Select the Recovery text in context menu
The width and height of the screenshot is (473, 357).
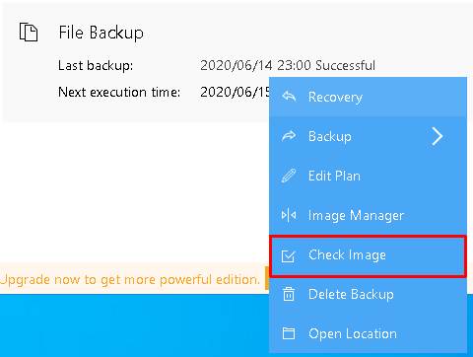tap(335, 97)
